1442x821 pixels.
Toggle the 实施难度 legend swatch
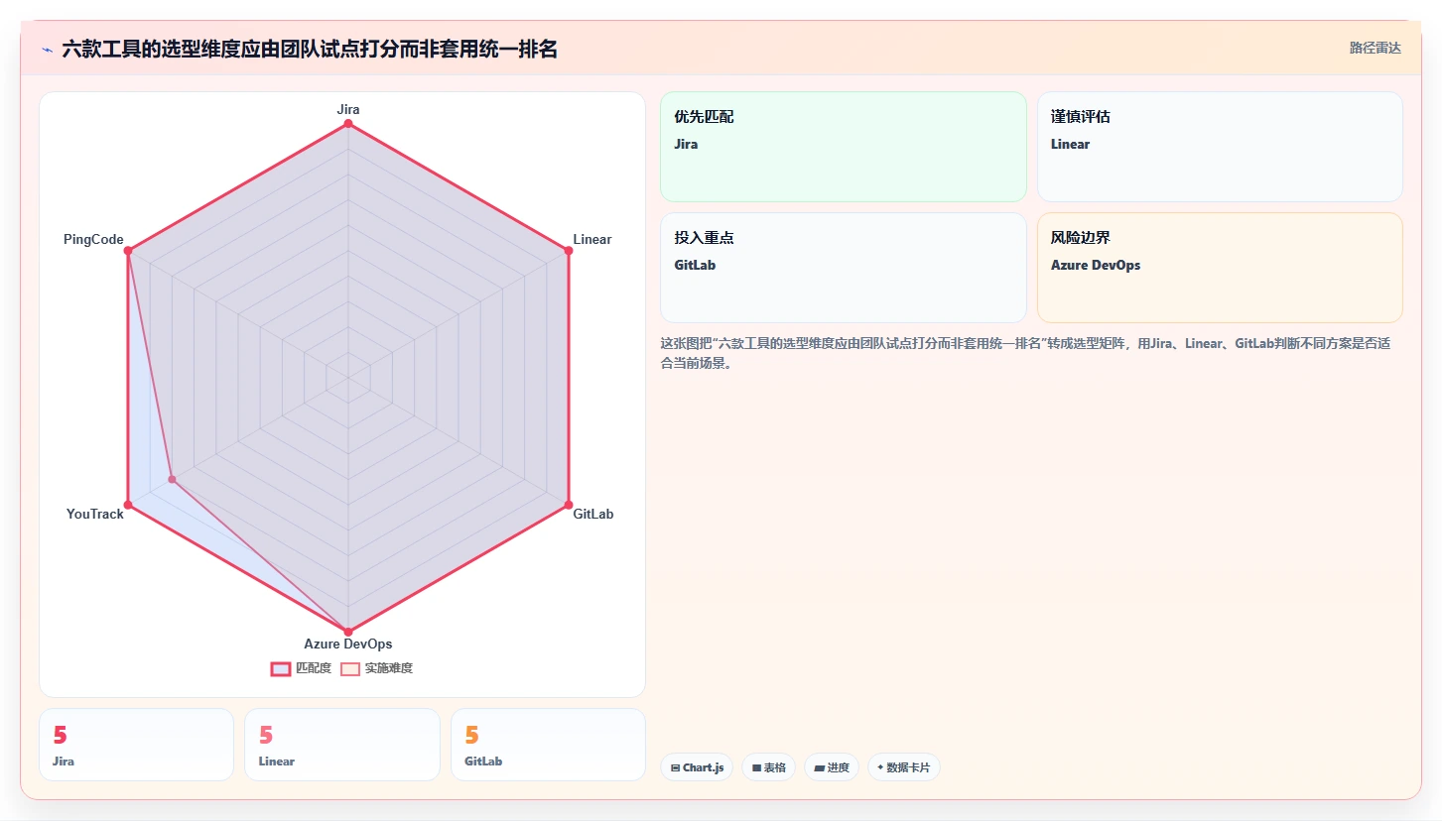point(350,668)
